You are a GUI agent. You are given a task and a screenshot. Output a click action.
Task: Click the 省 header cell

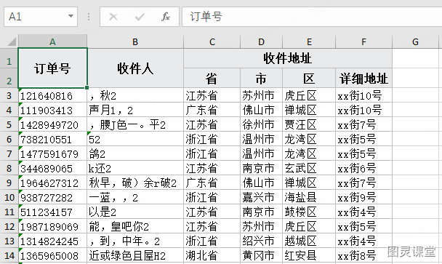212,78
